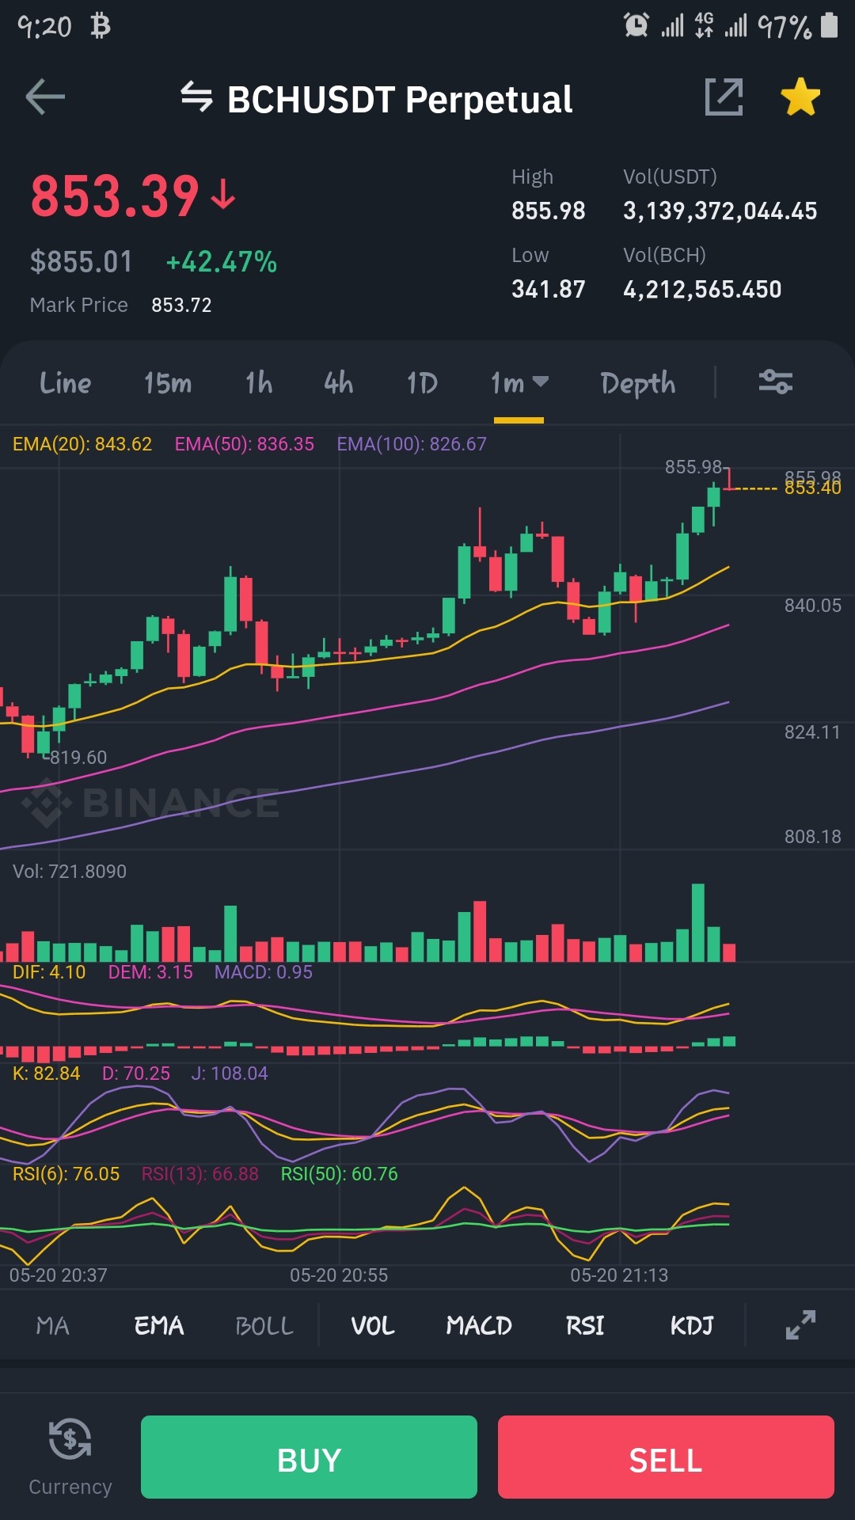855x1520 pixels.
Task: Toggle the BOLL indicator off/on
Action: tap(264, 1326)
